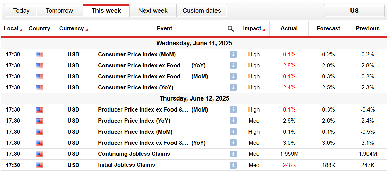Click info icon for Consumer Price Index (YoY)
Image resolution: width=389 pixels, height=172 pixels.
[233, 87]
